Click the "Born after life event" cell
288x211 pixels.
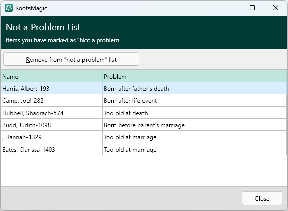click(195, 100)
